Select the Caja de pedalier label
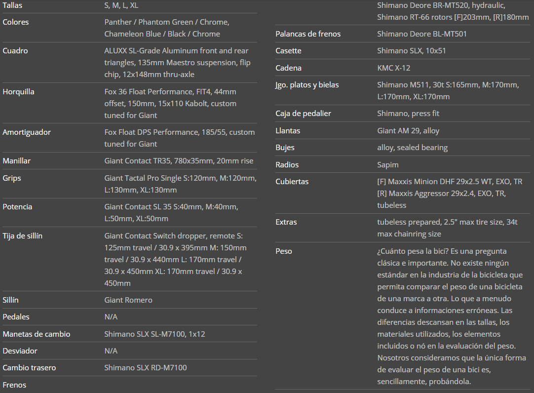This screenshot has width=534, height=393. (x=303, y=114)
